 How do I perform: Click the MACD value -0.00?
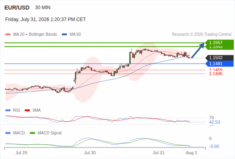214,146
